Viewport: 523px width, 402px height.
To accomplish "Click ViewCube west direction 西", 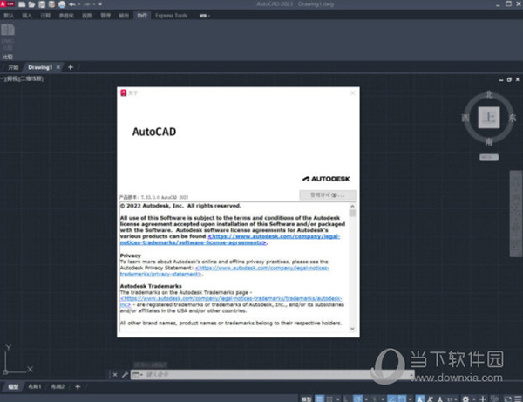I will coord(465,118).
